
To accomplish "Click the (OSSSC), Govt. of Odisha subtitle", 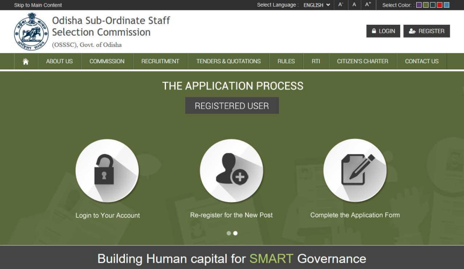I will 87,45.
